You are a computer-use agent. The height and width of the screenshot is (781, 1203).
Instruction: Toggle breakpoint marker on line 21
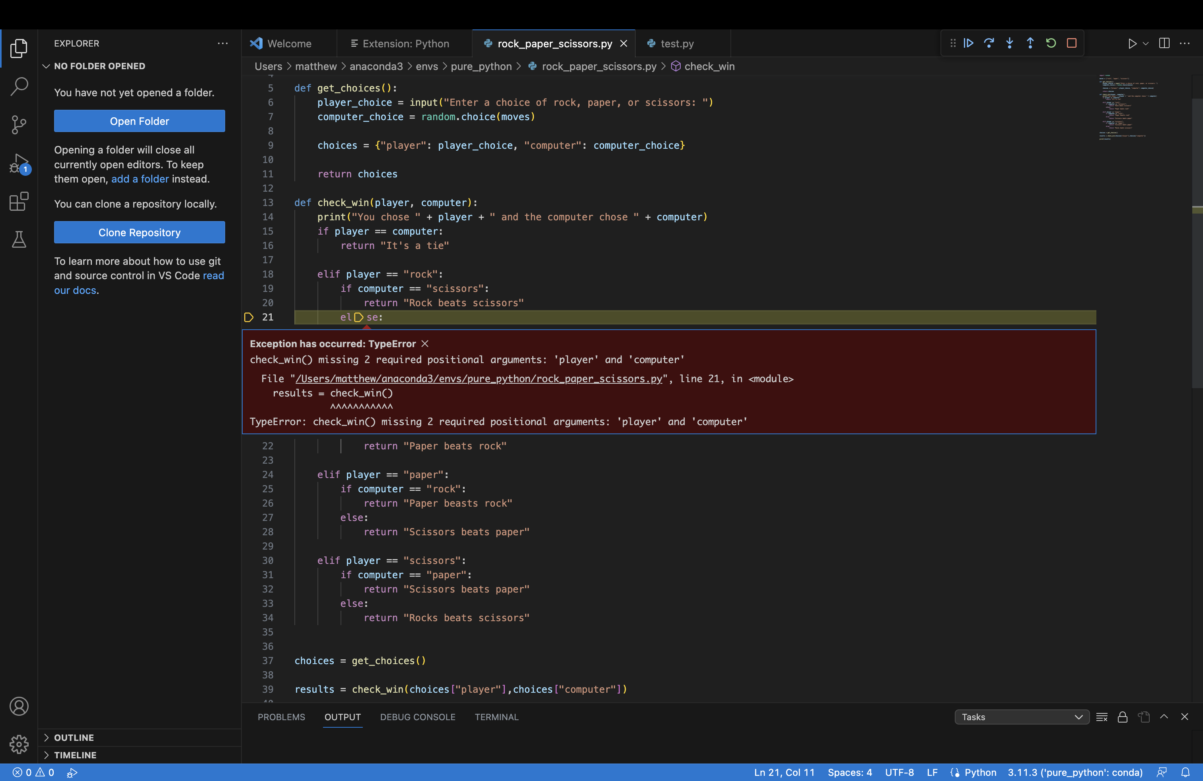(248, 317)
